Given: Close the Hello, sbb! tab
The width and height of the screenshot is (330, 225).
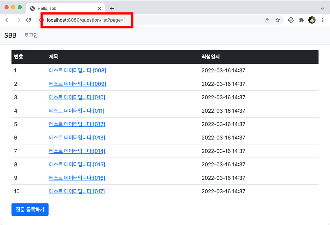Looking at the screenshot, I should 99,9.
